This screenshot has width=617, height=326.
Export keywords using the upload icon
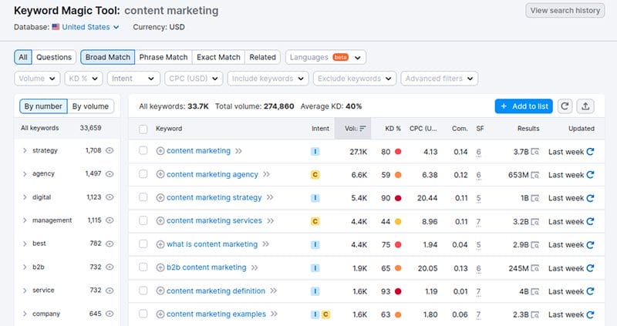click(585, 106)
